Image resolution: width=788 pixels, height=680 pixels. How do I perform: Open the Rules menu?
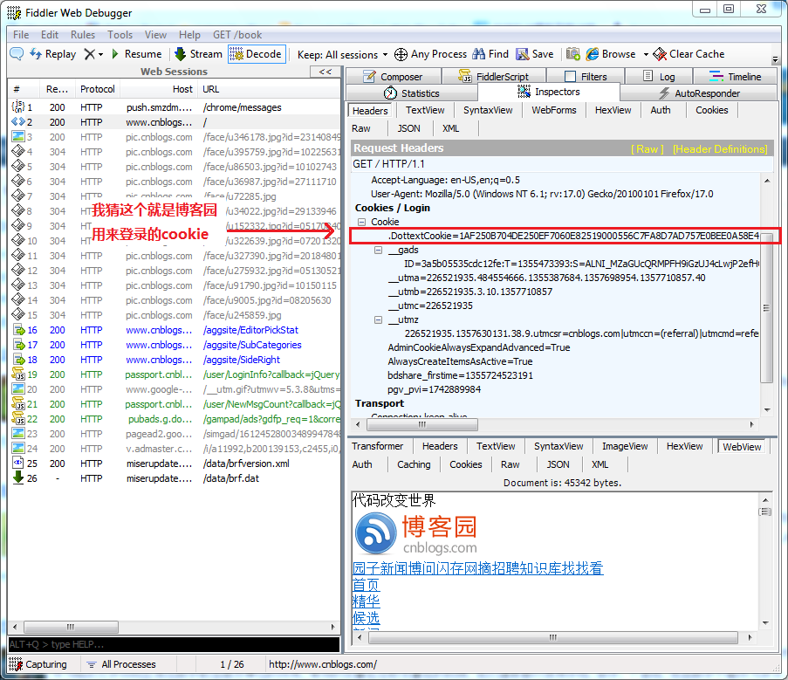coord(83,35)
